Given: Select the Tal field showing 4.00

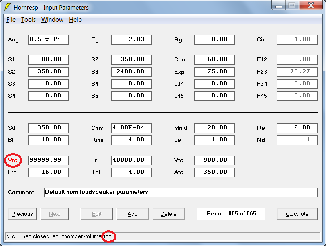Looking at the screenshot, I should pyautogui.click(x=131, y=172).
